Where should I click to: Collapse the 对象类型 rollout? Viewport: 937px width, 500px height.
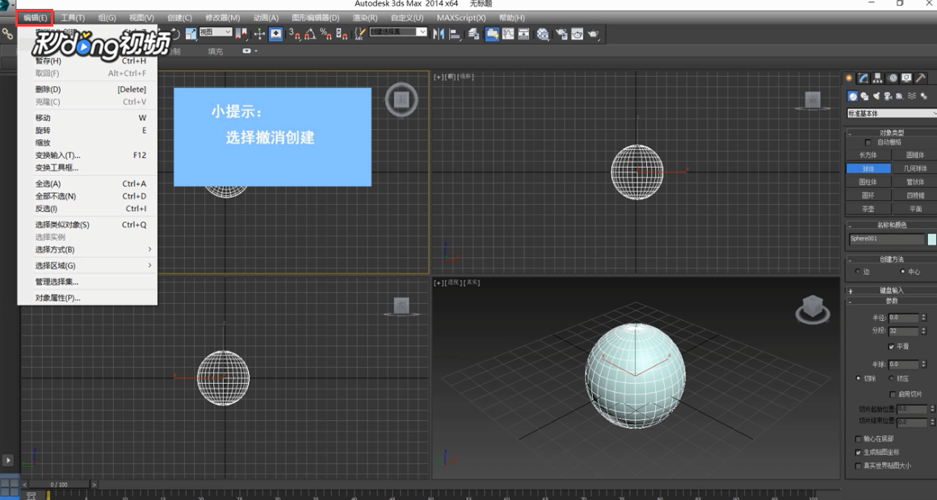pyautogui.click(x=891, y=133)
